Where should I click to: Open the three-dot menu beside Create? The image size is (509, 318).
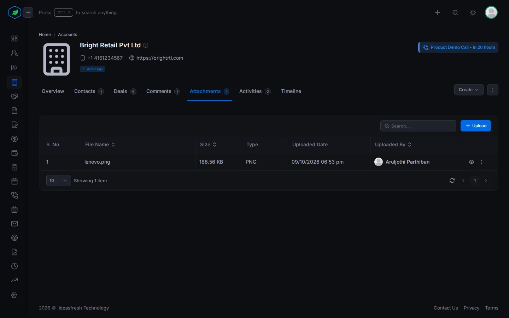coord(493,90)
